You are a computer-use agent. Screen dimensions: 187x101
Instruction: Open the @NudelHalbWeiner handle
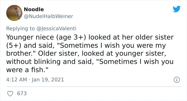click(48, 16)
